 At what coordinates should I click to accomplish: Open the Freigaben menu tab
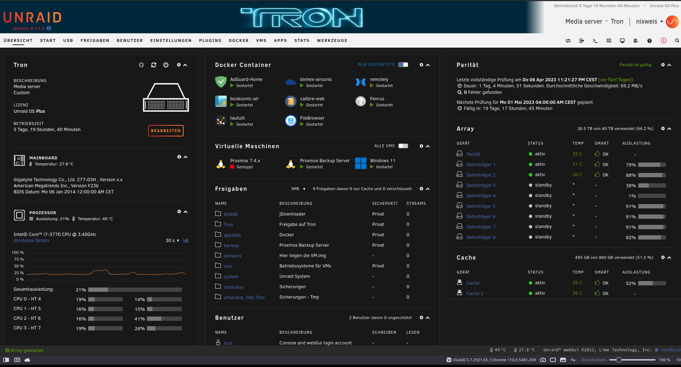95,40
